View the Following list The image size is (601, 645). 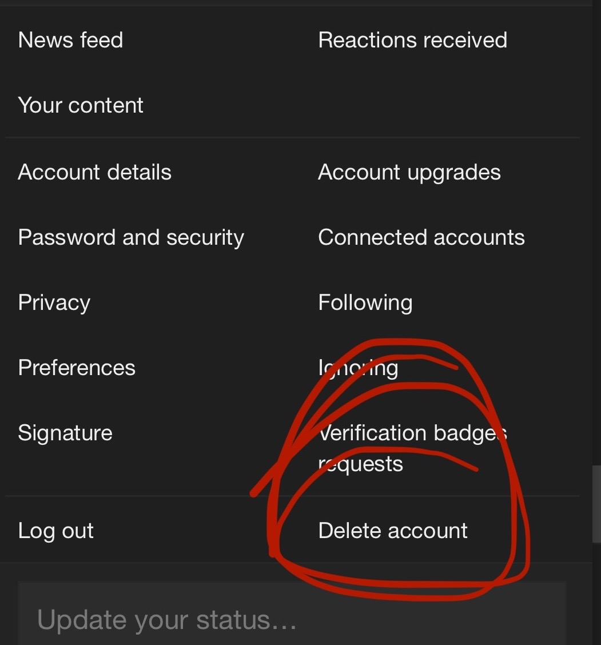pos(365,302)
